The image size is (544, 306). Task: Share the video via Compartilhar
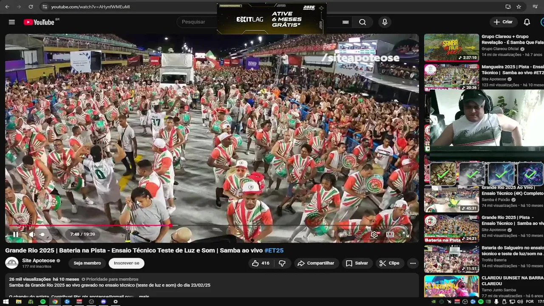pos(316,263)
